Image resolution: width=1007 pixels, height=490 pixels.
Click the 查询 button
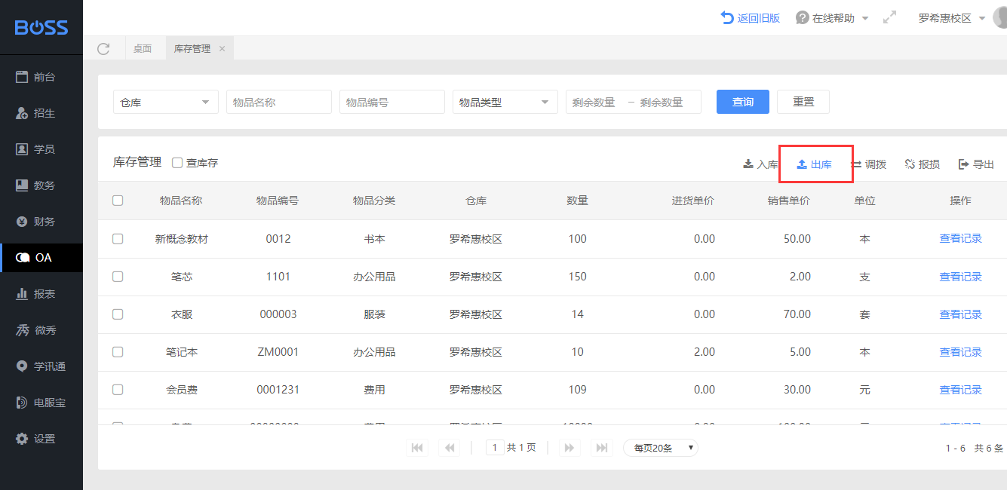743,102
